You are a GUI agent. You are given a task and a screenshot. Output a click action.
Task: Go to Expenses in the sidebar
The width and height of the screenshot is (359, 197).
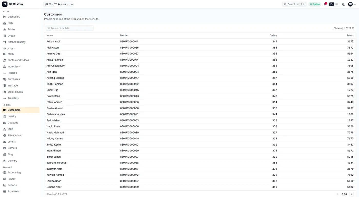coord(21,191)
